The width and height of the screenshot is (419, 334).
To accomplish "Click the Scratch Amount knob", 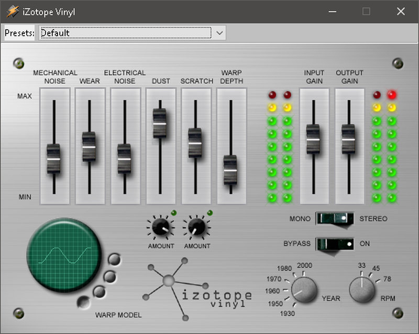I will (x=196, y=228).
